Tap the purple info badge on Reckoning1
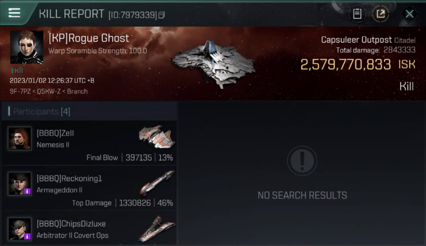 click(28, 191)
